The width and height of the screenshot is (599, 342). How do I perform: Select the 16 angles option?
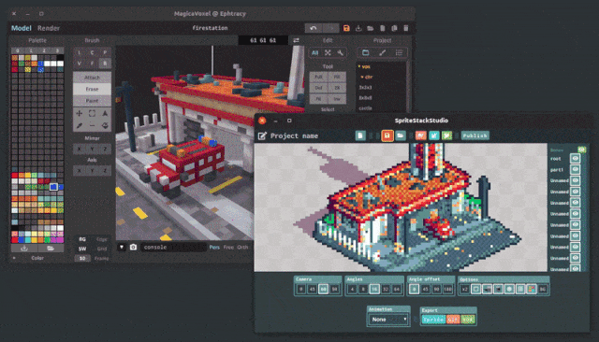pos(374,289)
